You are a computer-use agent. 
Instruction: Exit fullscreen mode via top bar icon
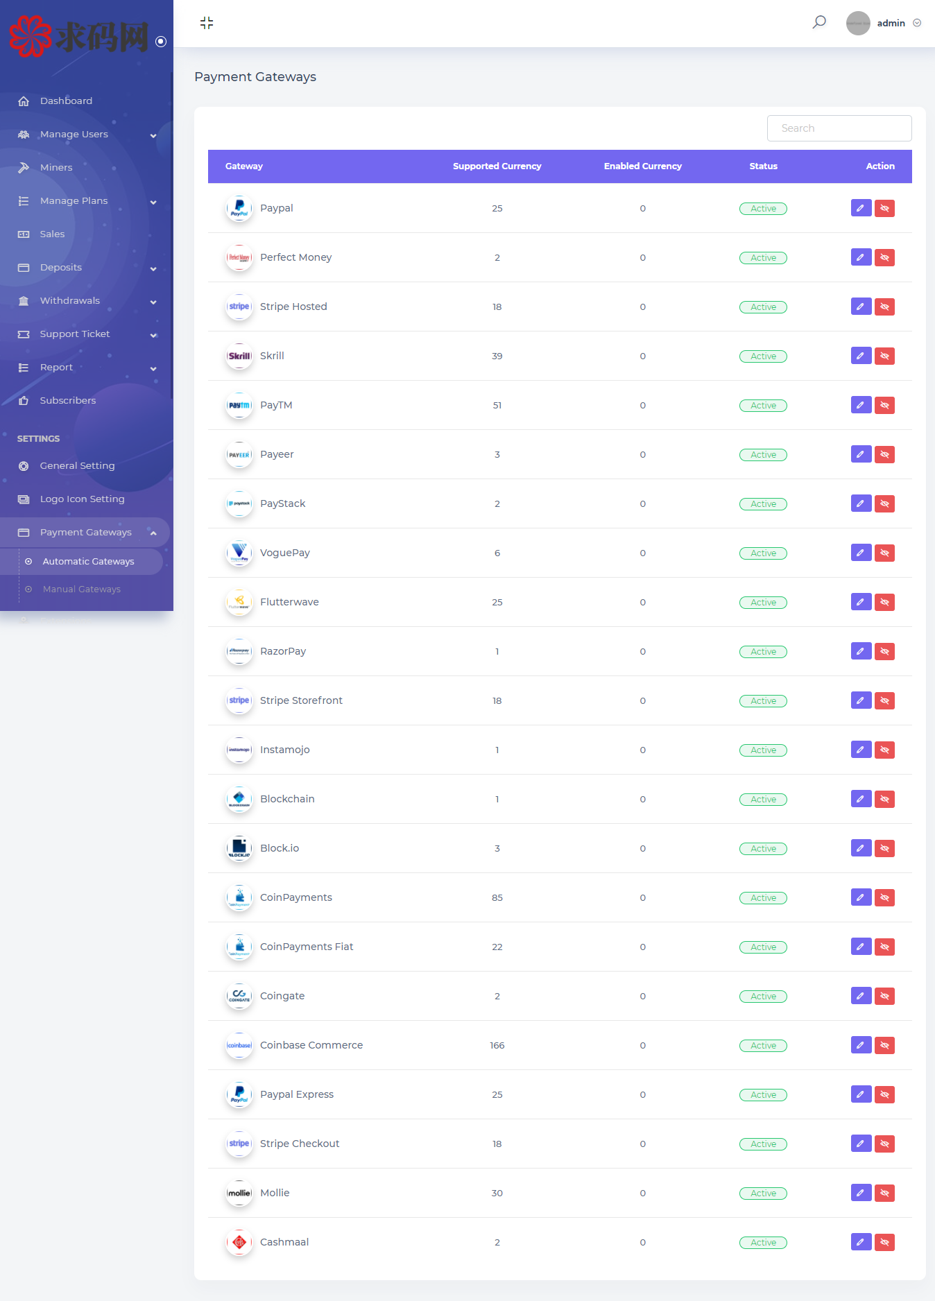[x=207, y=23]
